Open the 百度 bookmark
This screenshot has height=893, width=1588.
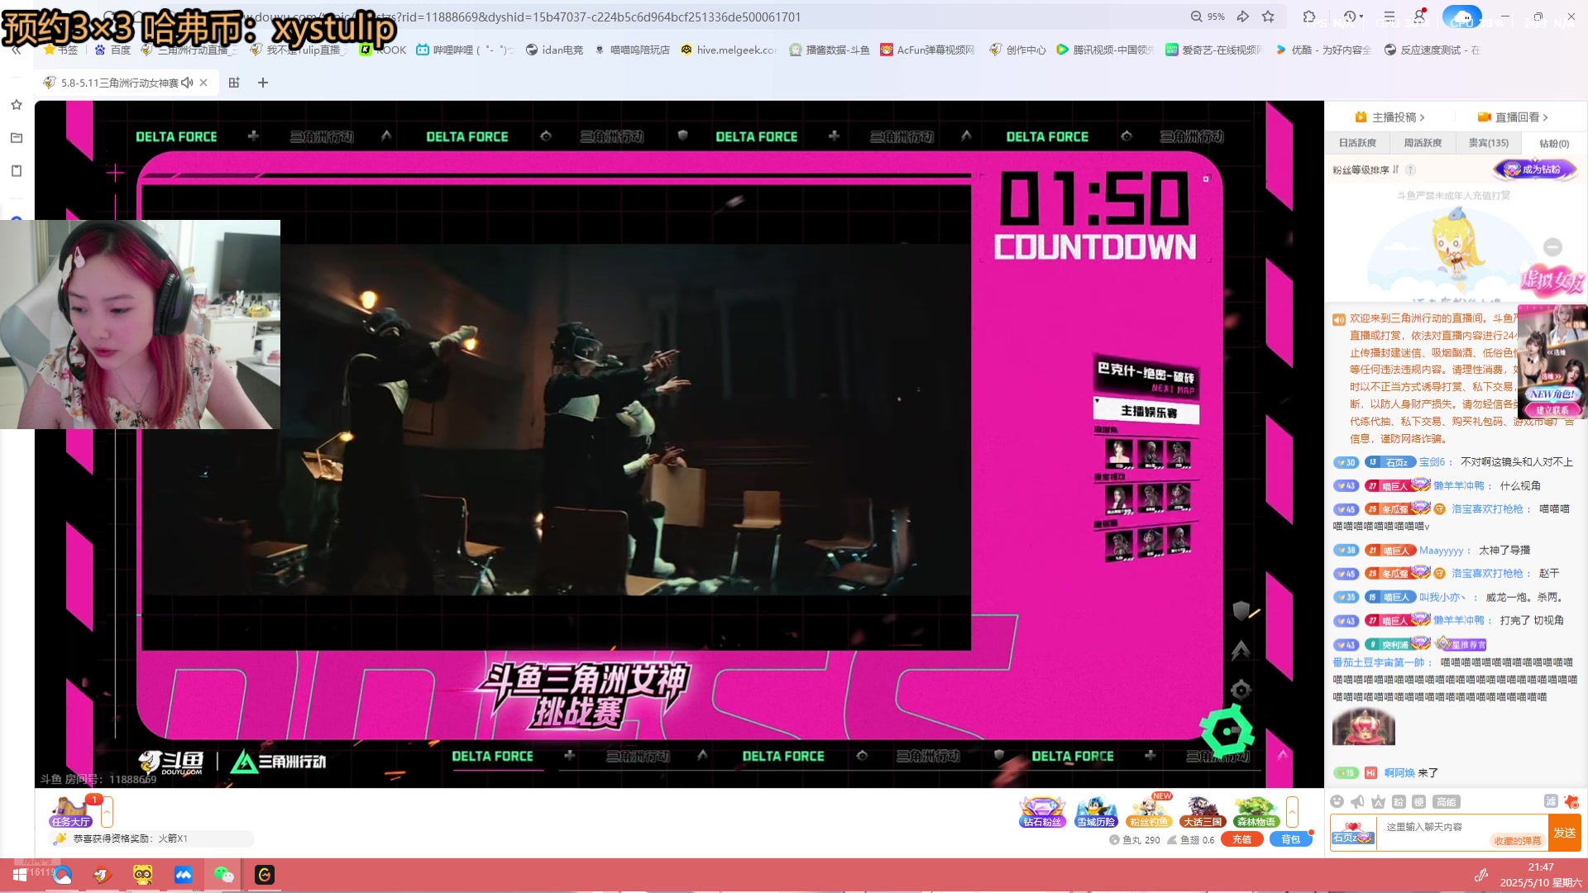[x=112, y=50]
